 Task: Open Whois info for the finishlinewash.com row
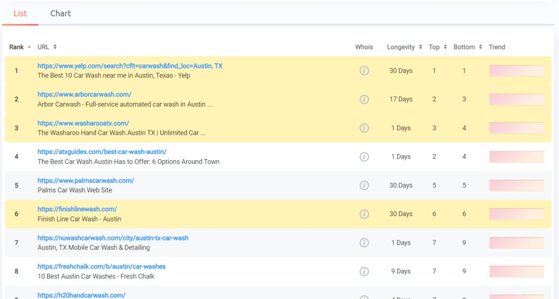(x=364, y=214)
